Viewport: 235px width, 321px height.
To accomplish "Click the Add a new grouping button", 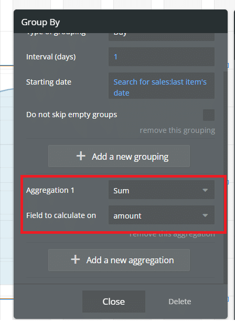I will [119, 156].
